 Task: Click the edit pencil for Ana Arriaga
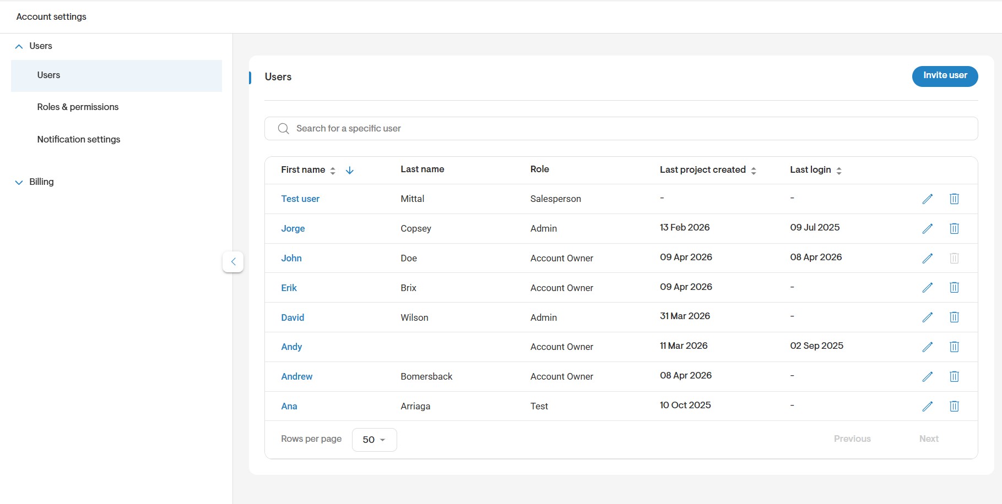pyautogui.click(x=928, y=406)
